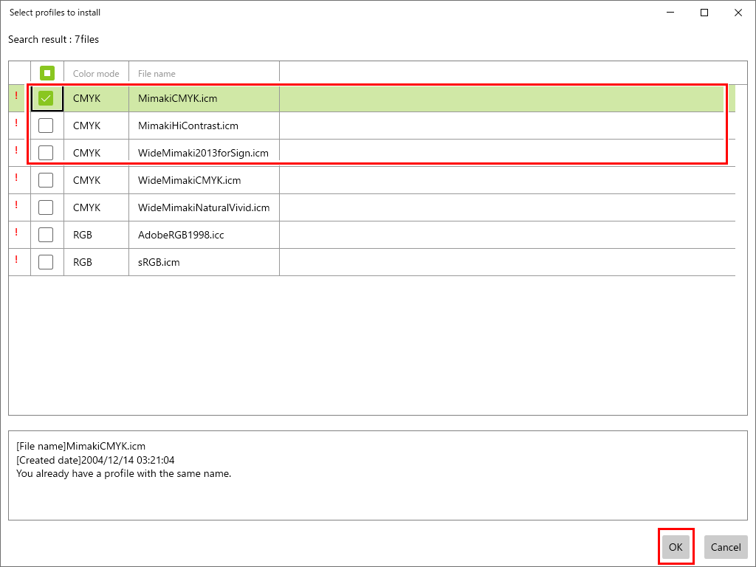Click the red exclamation icon beside MimakiHiContrast.icm
Image resolution: width=756 pixels, height=567 pixels.
16,123
